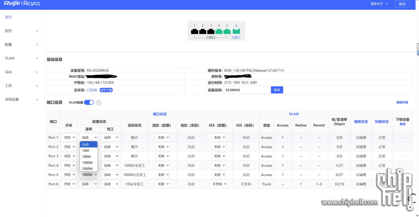Expand the QoS sidebar menu
Screen dimensions: 419x217
(x=22, y=72)
